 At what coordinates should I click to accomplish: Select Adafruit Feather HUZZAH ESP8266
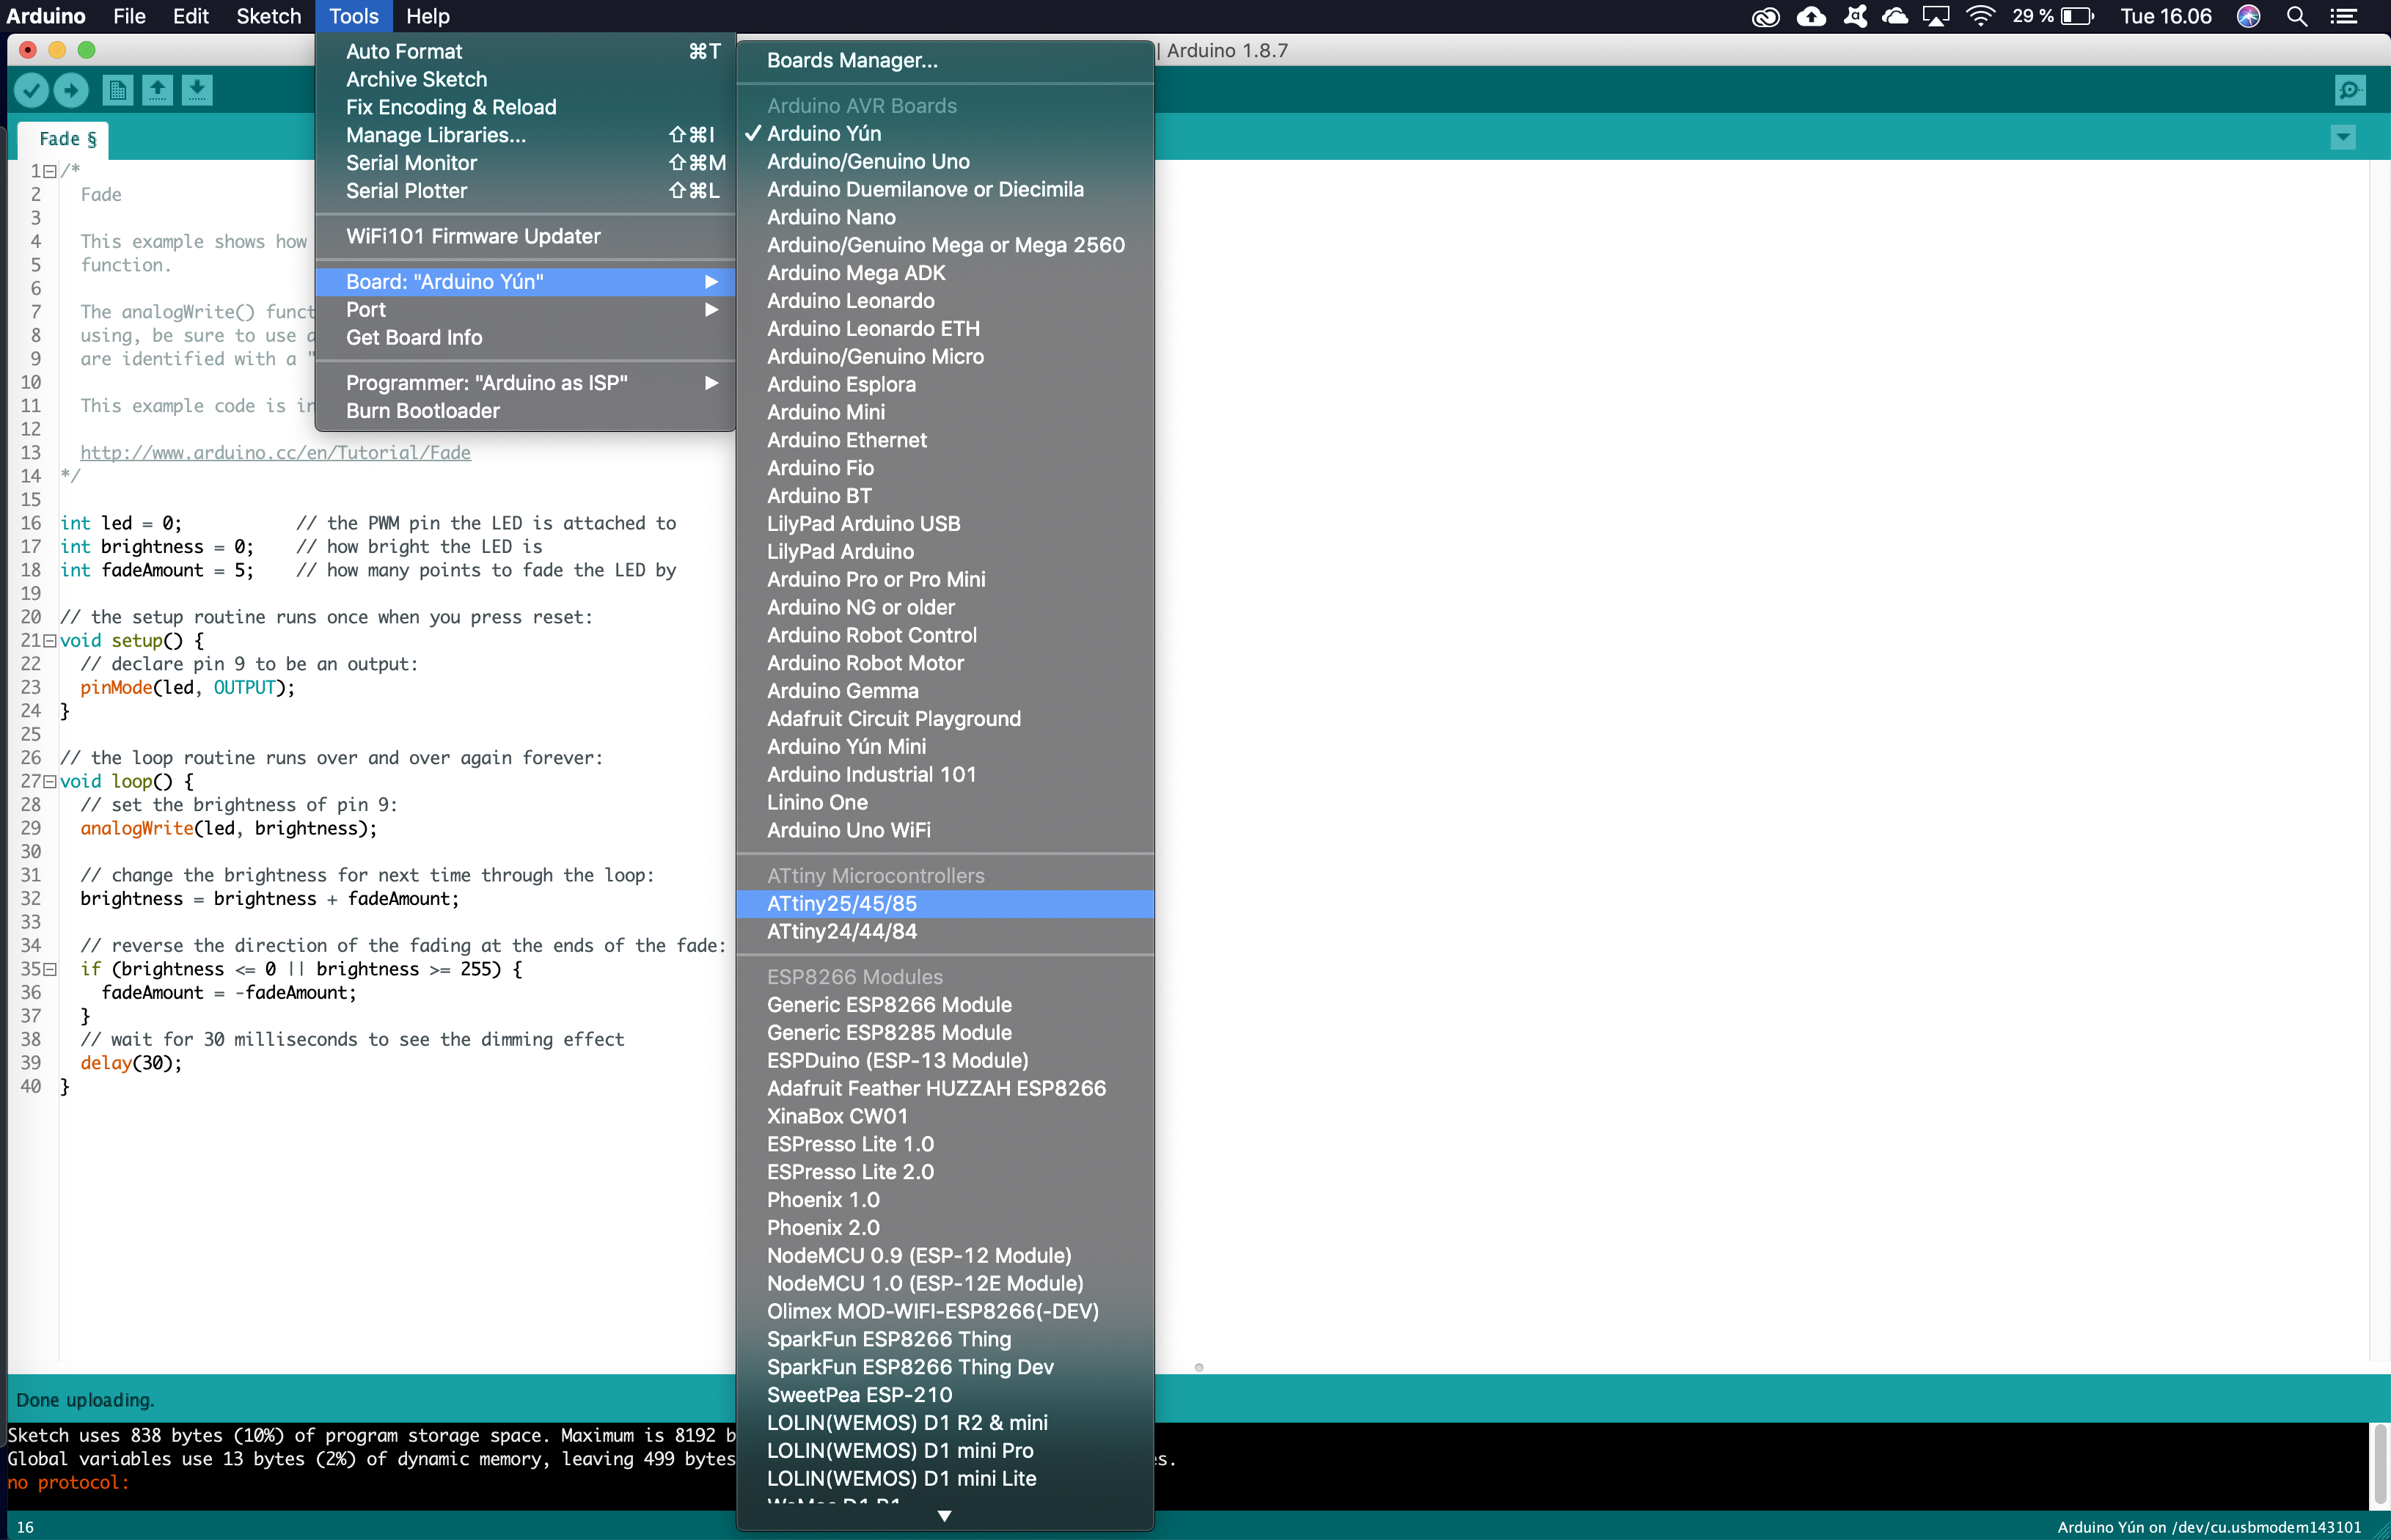click(x=945, y=1089)
